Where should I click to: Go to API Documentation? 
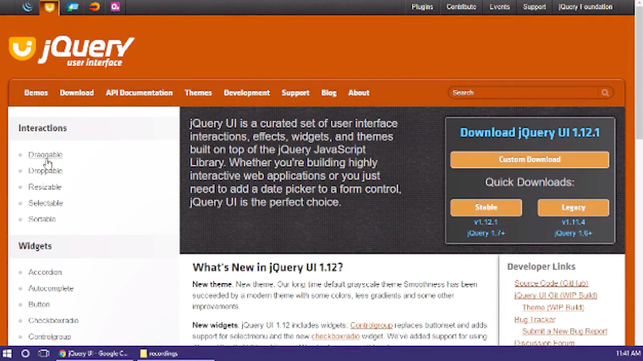pos(139,93)
